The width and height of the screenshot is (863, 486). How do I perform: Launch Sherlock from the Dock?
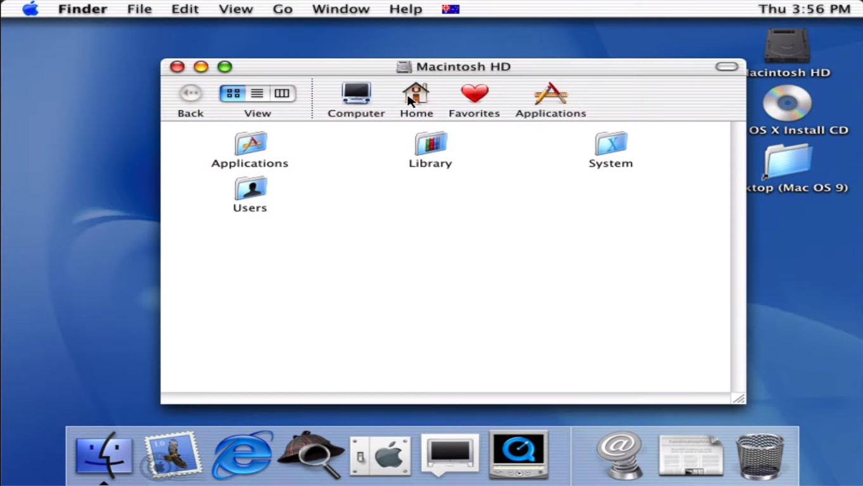tap(311, 454)
